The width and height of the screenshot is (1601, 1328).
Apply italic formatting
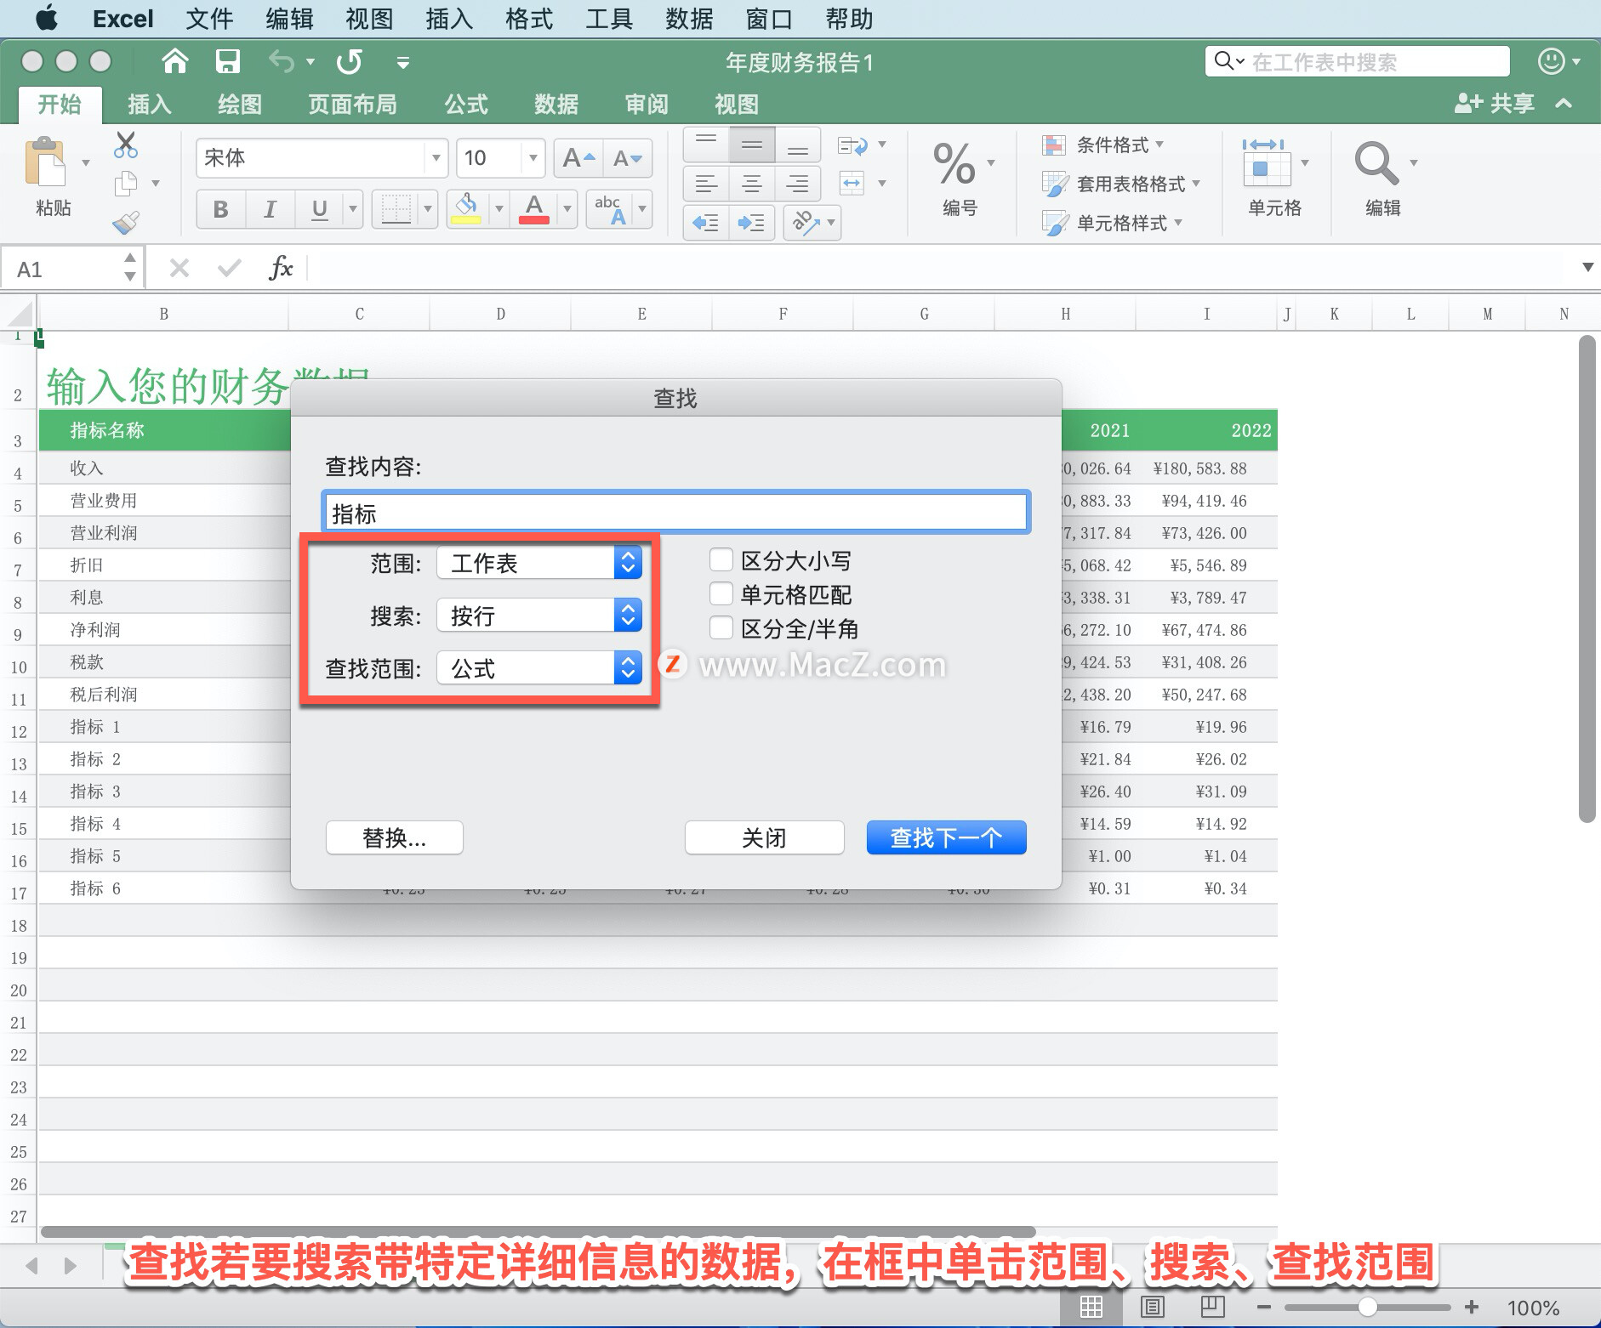[x=270, y=209]
